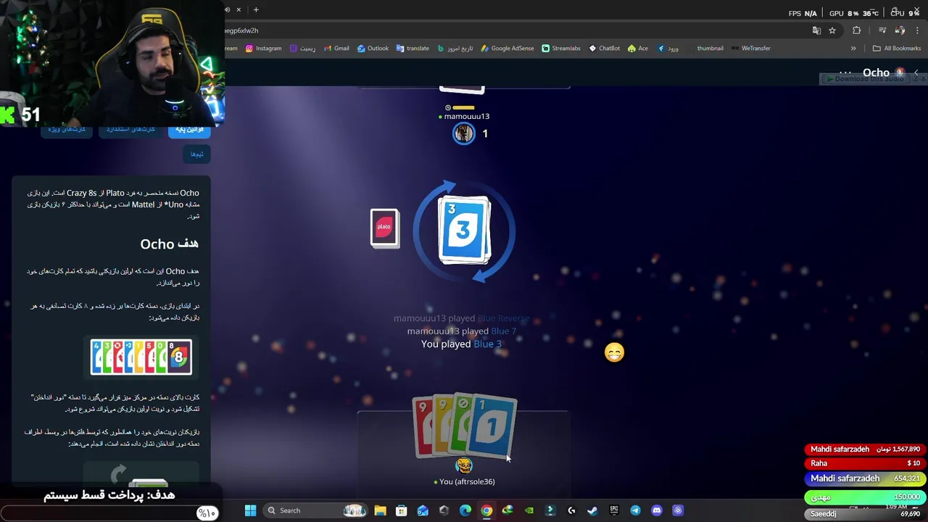Viewport: 928px width, 522px height.
Task: Collapse the Ocho panel with the chevron
Action: click(x=916, y=73)
